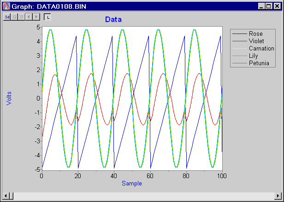The width and height of the screenshot is (284, 202).
Task: Click the 3d view toolbar button
Action: coord(7,17)
